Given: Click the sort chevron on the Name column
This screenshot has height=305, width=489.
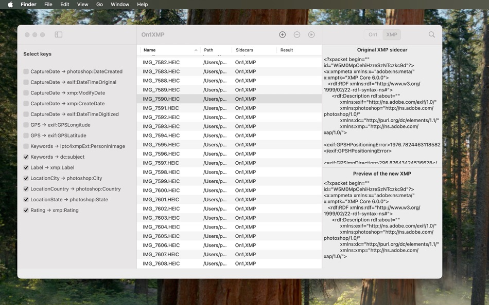Looking at the screenshot, I should (x=196, y=50).
